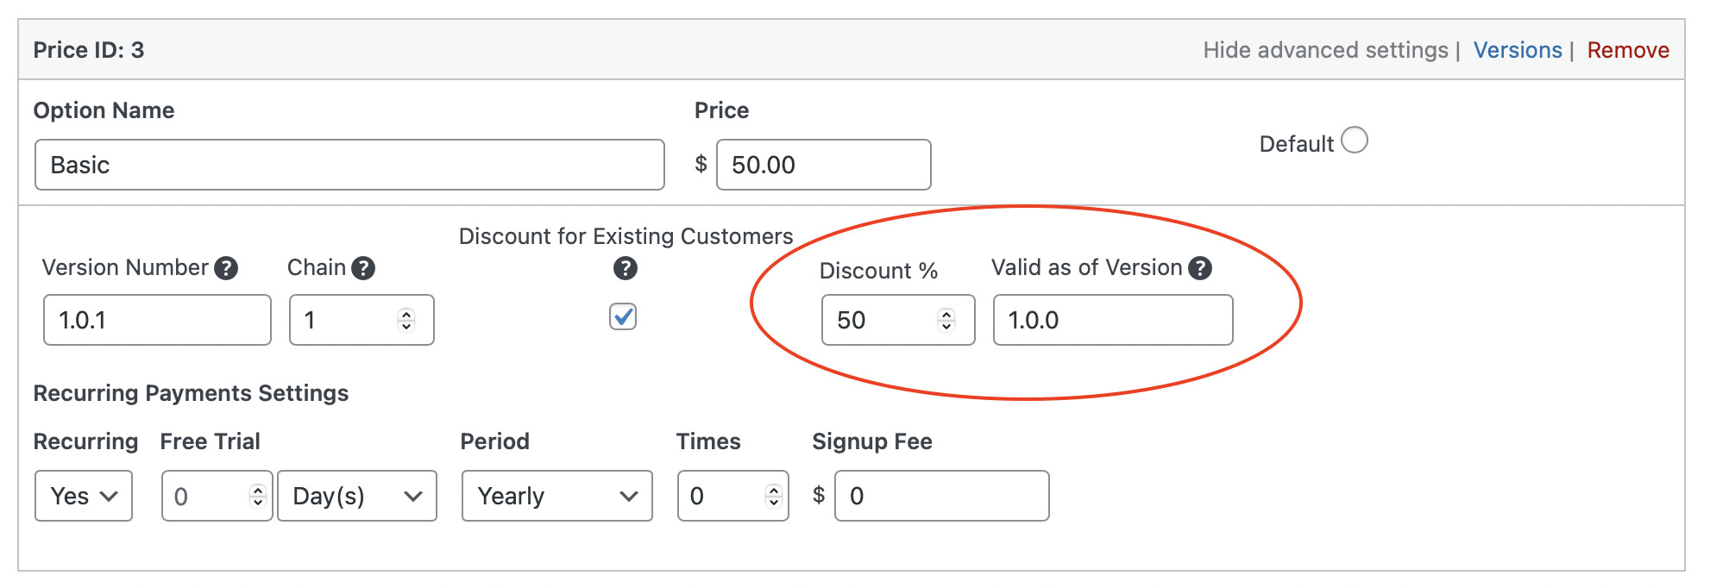Click the Chain help question mark
The image size is (1710, 588).
[x=363, y=268]
